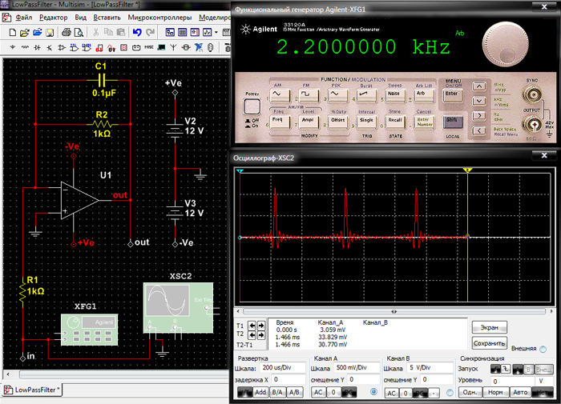Set trigger mode to Авто
Image resolution: width=561 pixels, height=404 pixels.
click(520, 392)
